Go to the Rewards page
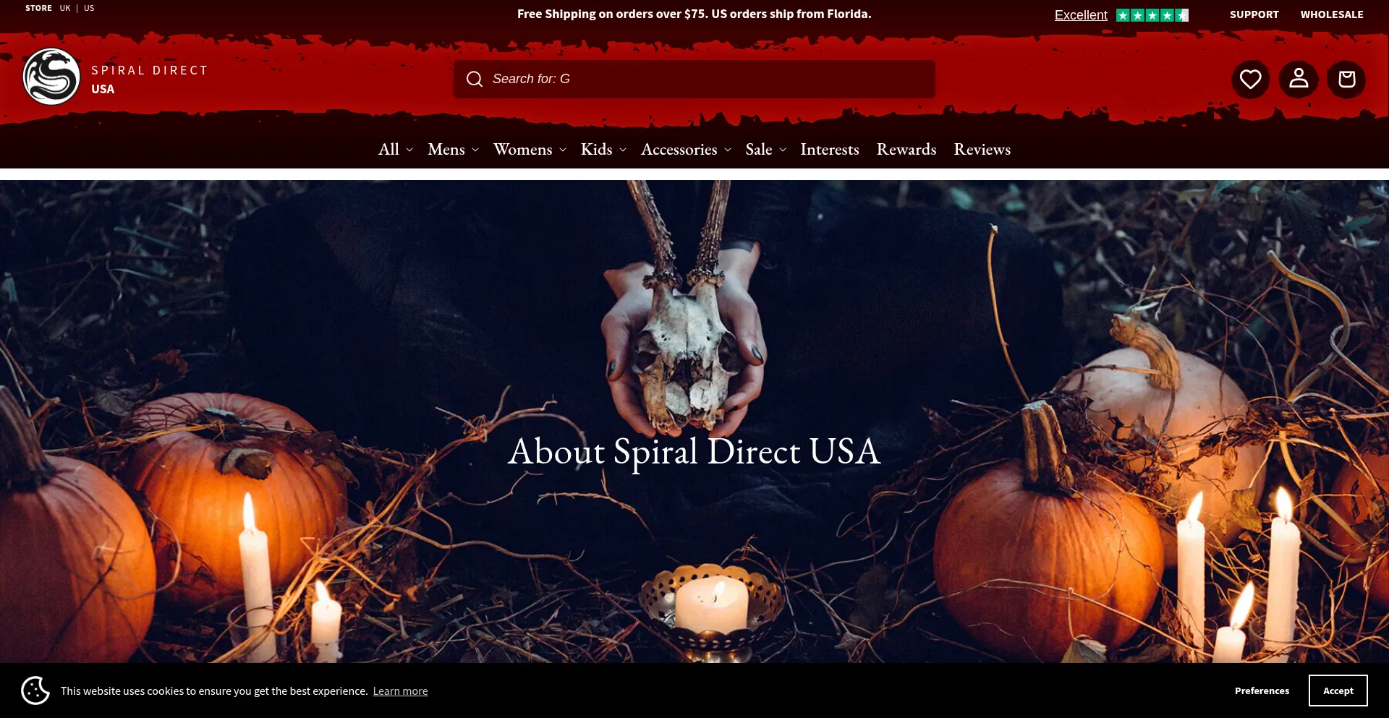This screenshot has height=718, width=1389. point(906,149)
